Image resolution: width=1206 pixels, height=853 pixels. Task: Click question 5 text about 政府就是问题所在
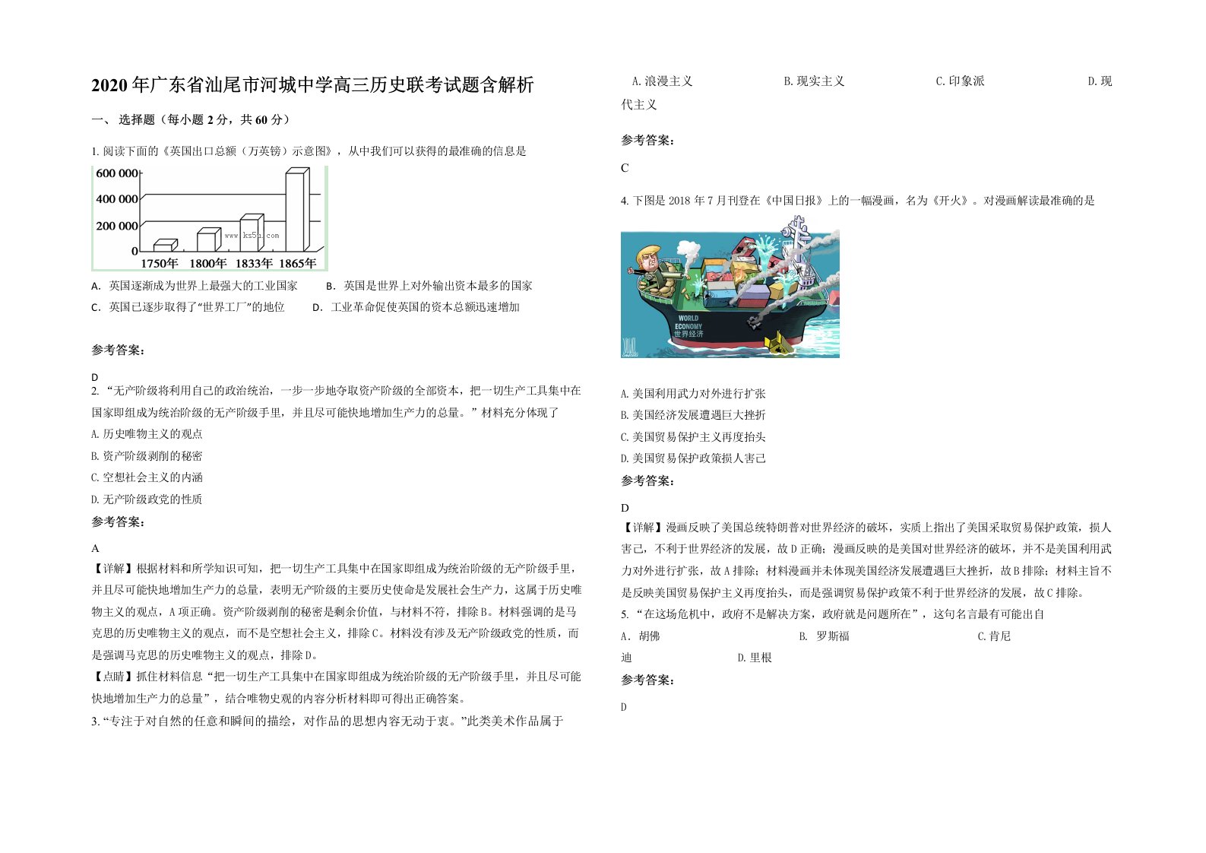pyautogui.click(x=833, y=614)
